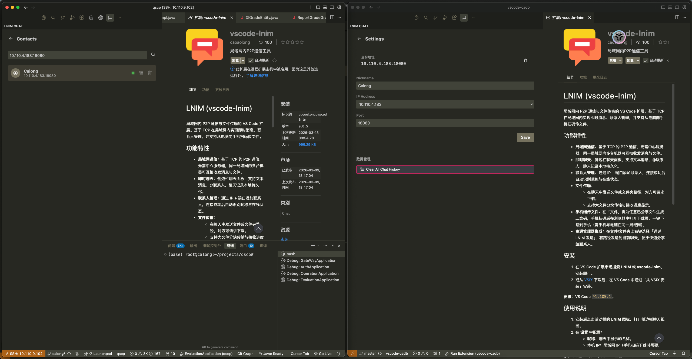Click Go Live in the status bar

pyautogui.click(x=323, y=354)
